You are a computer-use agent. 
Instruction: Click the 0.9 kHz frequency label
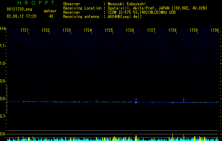(x=3, y=81)
